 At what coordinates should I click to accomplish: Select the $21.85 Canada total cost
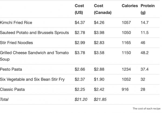[100, 99]
